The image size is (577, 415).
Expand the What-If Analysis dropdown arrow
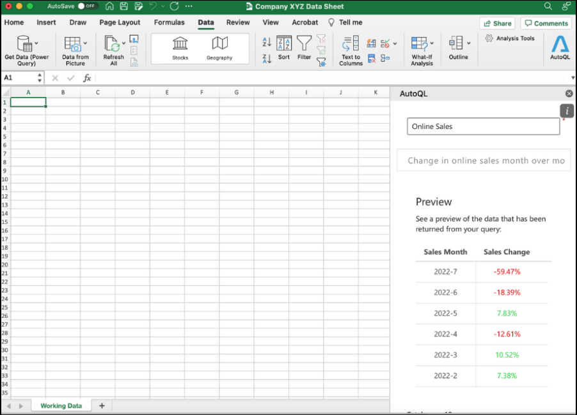tap(432, 43)
